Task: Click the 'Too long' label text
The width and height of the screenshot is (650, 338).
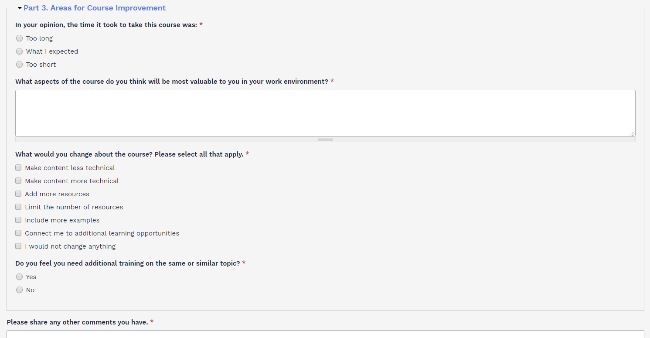Action: 39,38
